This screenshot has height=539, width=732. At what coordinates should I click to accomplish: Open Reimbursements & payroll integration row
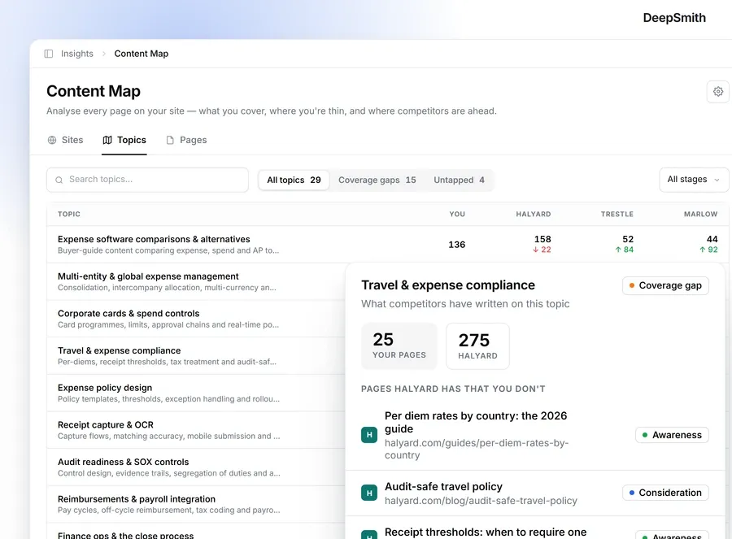click(x=196, y=504)
